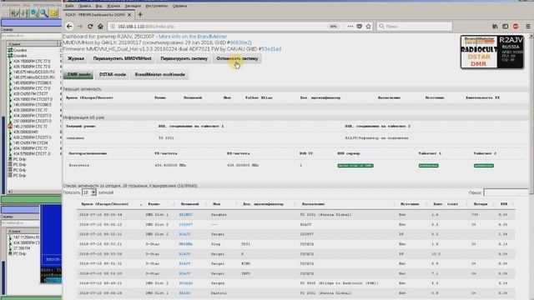Select the 27.200 FM entry in lower list
This screenshot has width=534, height=300.
tap(22, 248)
